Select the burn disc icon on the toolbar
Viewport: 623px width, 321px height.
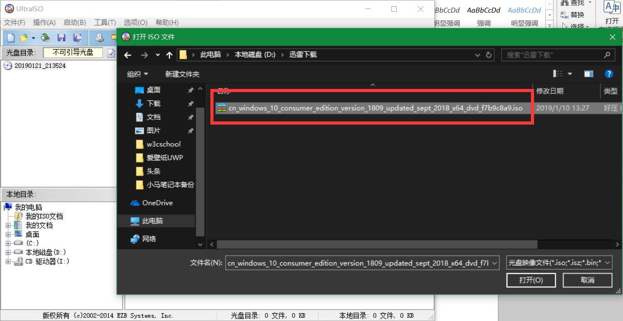pyautogui.click(x=100, y=37)
